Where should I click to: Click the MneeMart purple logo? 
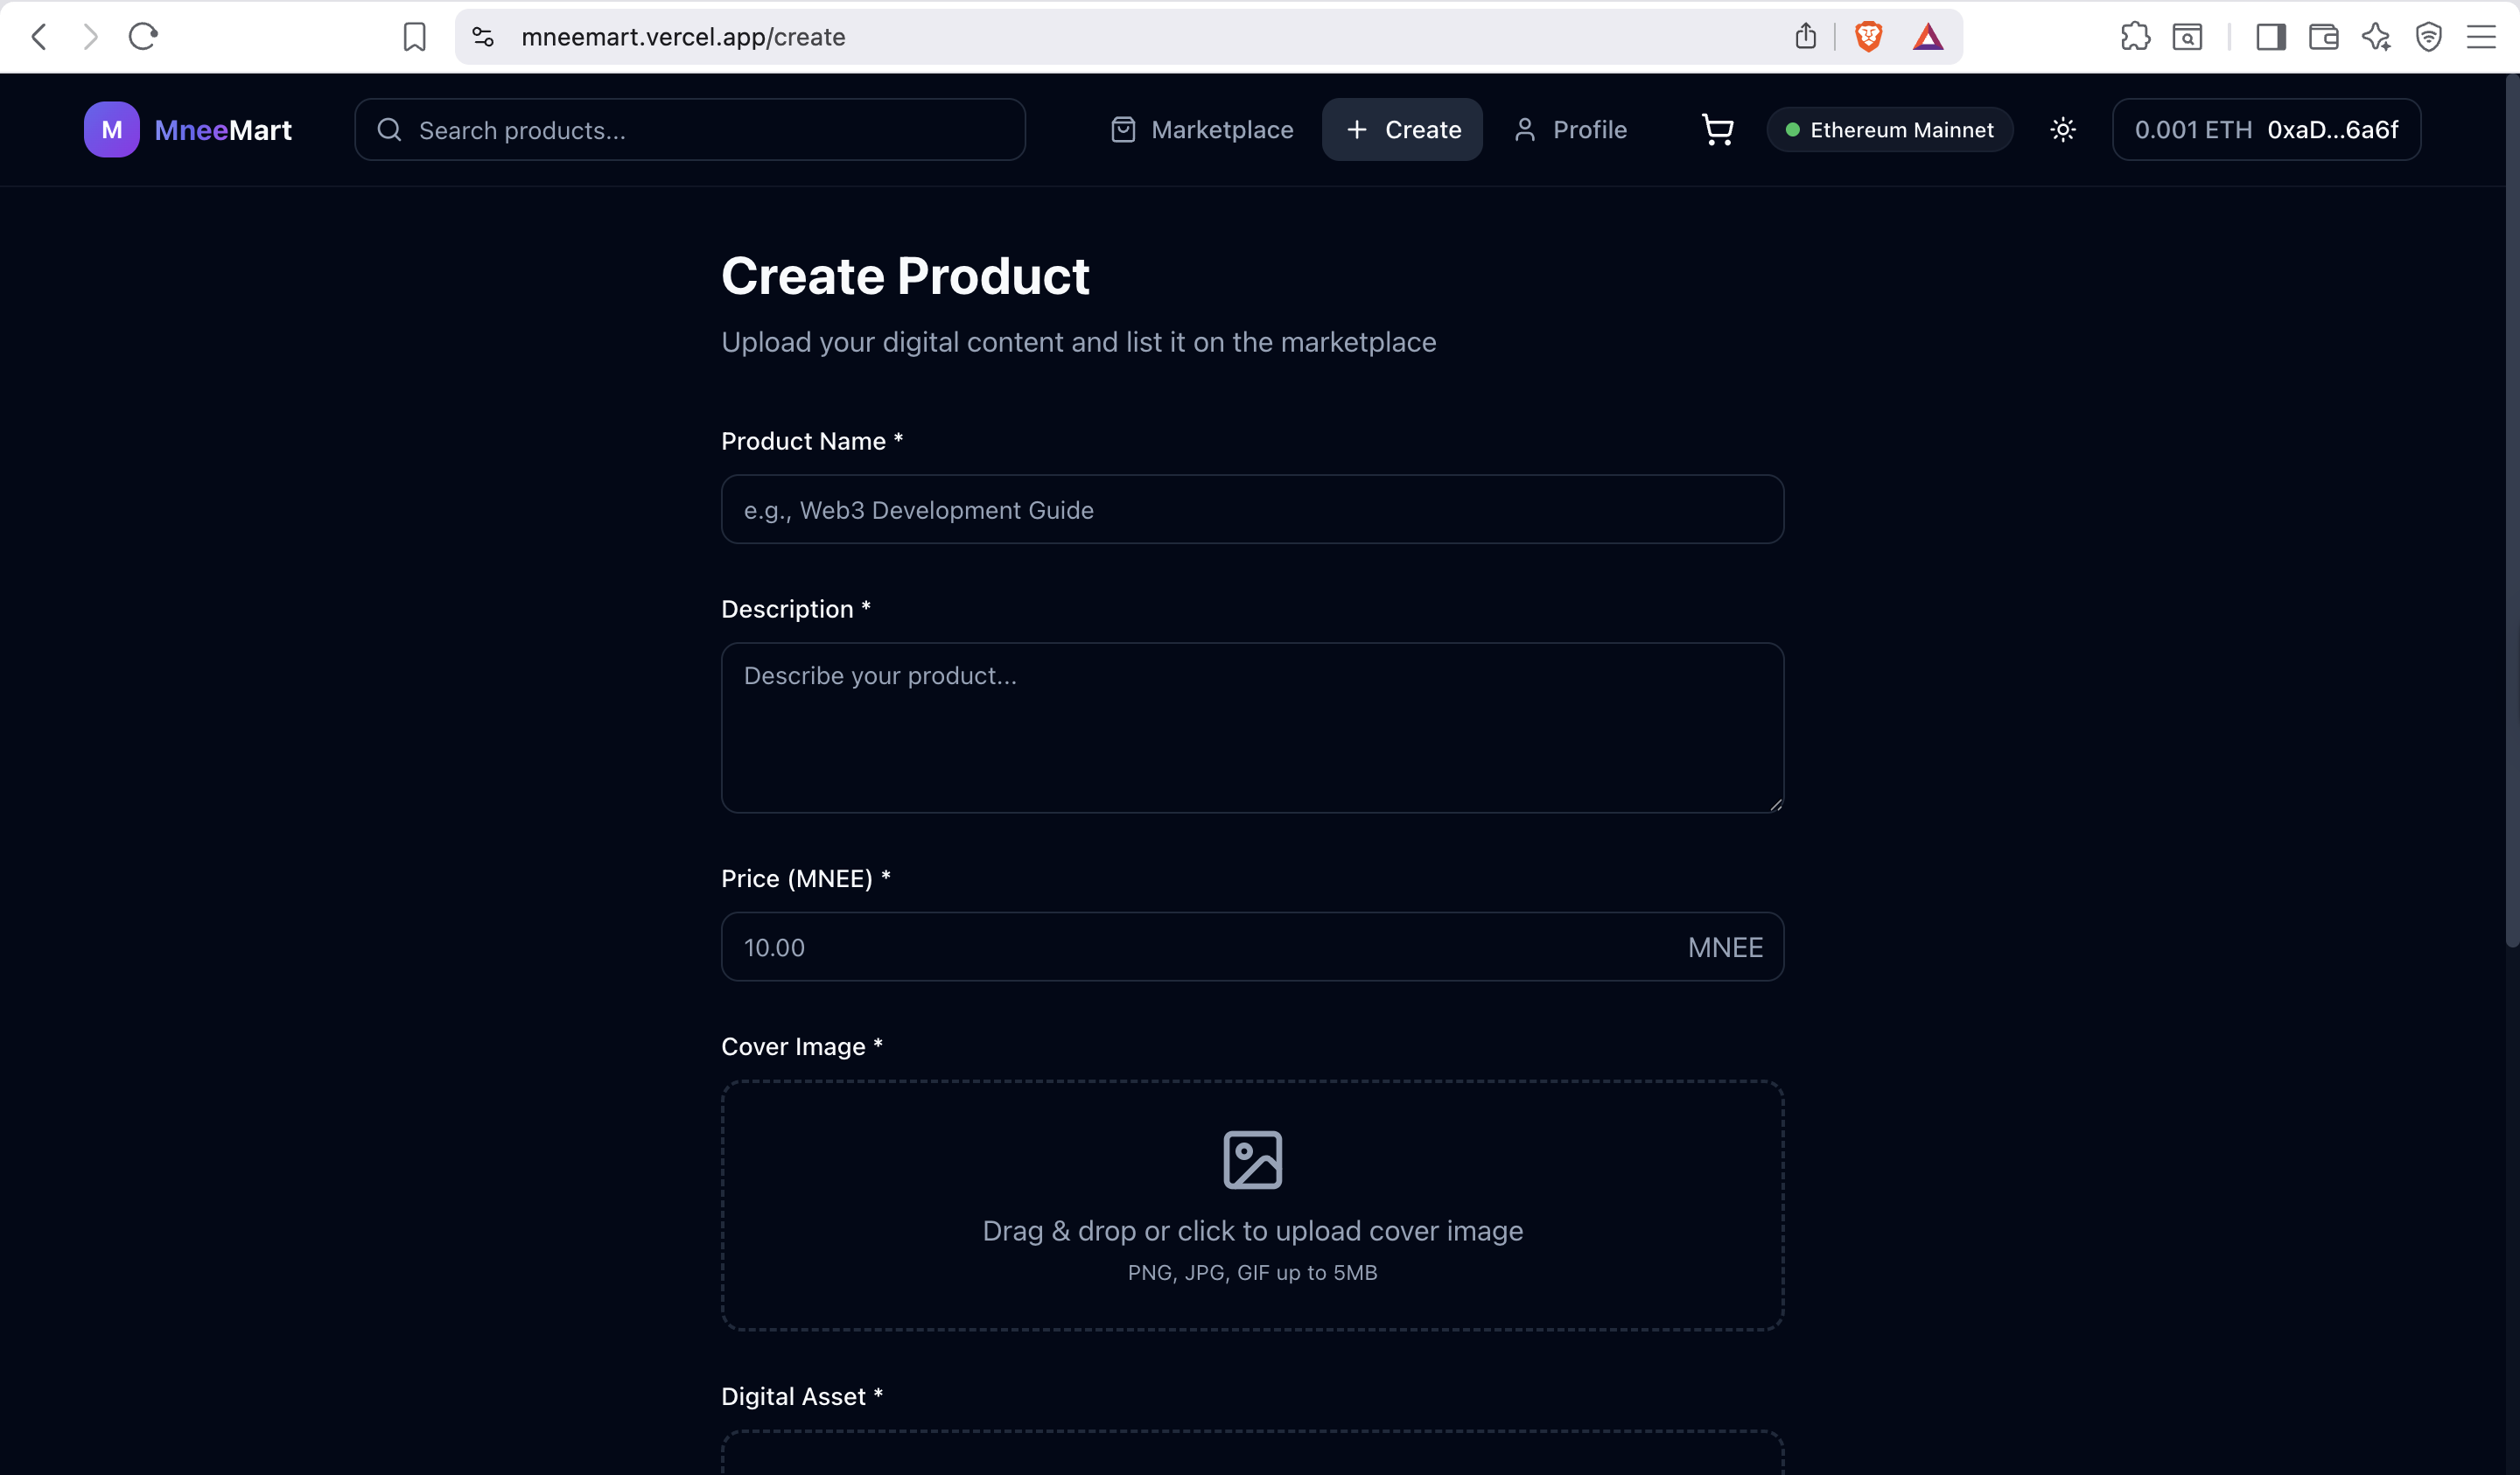click(x=111, y=130)
